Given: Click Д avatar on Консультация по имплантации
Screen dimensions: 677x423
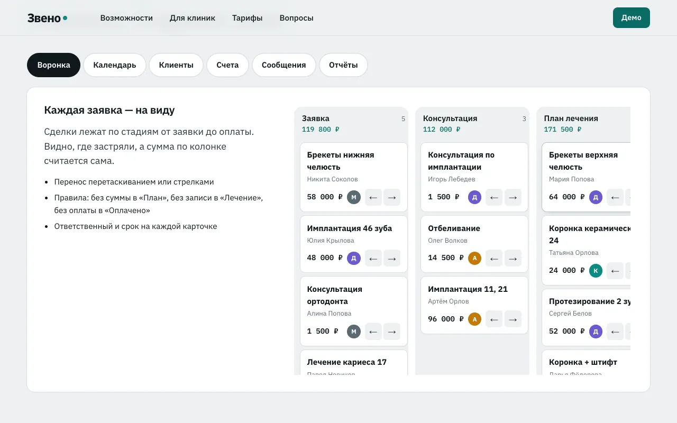Looking at the screenshot, I should pyautogui.click(x=475, y=197).
